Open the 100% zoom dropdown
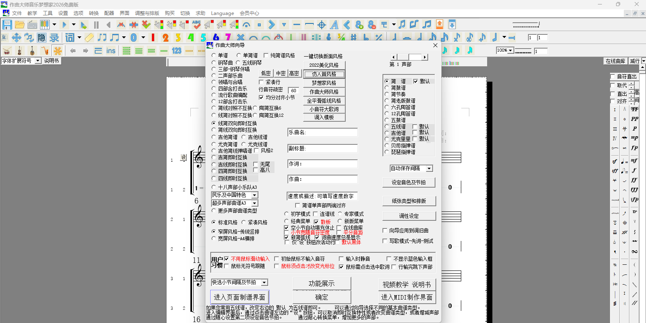 point(511,51)
